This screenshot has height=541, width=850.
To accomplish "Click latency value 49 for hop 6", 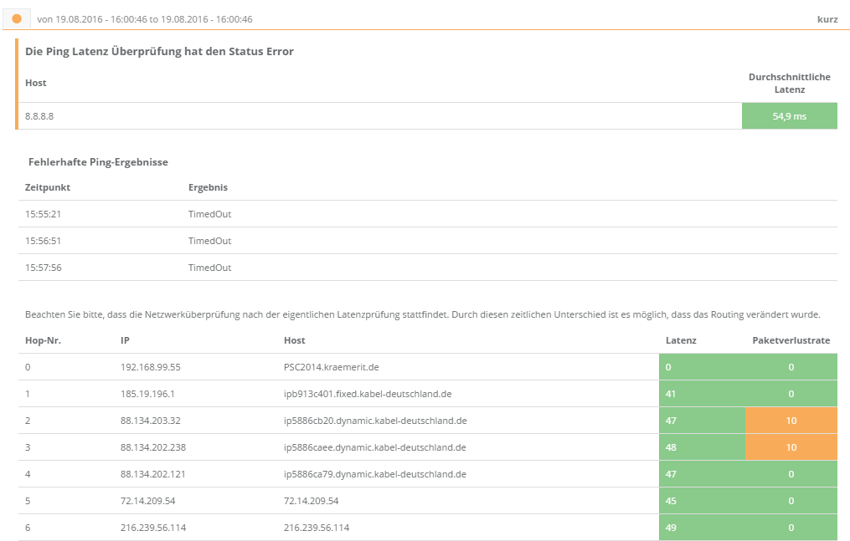I will [x=671, y=528].
